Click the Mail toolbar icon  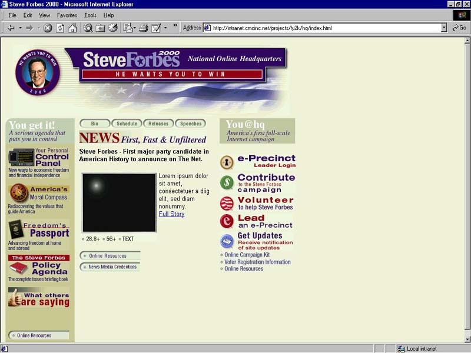pos(128,28)
